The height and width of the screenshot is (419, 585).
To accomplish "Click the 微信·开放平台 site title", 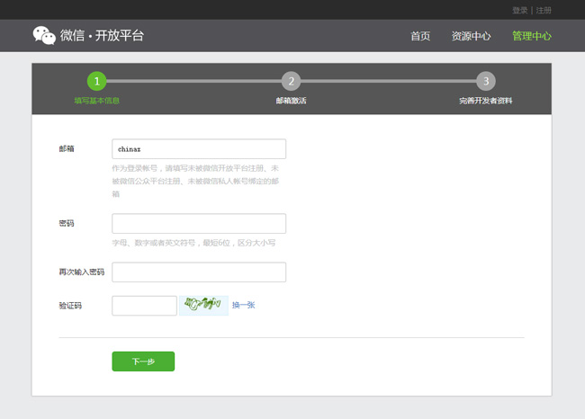I will [x=102, y=36].
